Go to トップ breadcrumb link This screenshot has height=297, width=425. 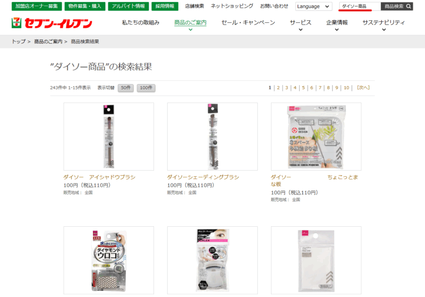19,42
